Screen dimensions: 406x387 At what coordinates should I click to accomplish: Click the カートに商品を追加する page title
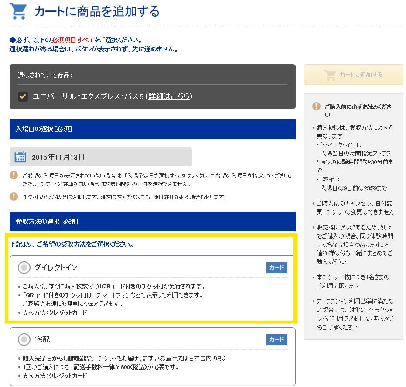97,11
